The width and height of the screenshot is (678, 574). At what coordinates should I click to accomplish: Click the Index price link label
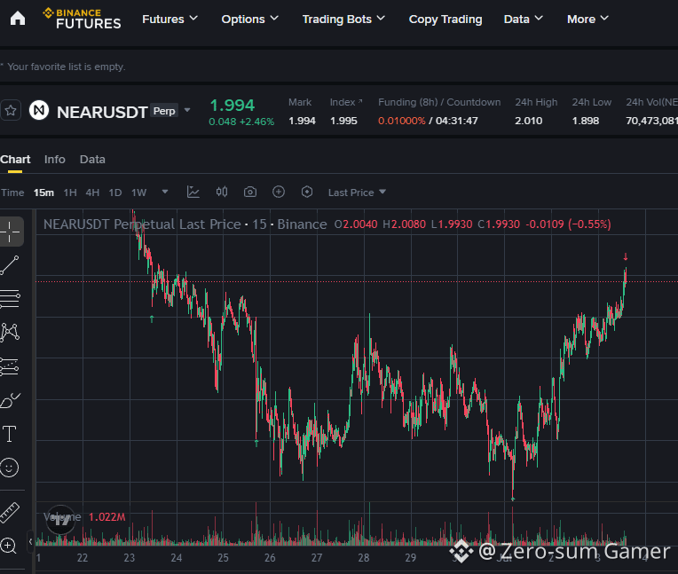tap(346, 102)
